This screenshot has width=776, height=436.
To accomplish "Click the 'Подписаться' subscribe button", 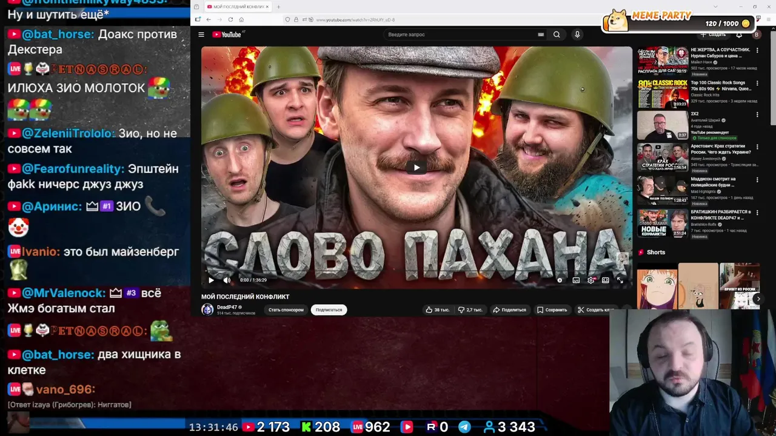I will click(329, 309).
